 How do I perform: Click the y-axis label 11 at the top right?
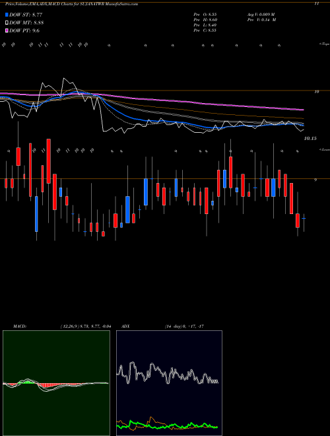point(316,4)
